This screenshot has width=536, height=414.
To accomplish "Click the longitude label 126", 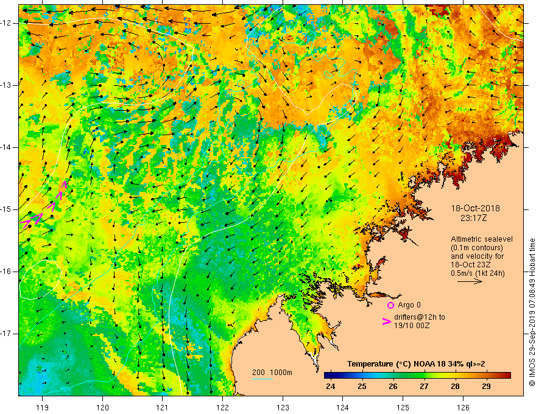I will (463, 407).
